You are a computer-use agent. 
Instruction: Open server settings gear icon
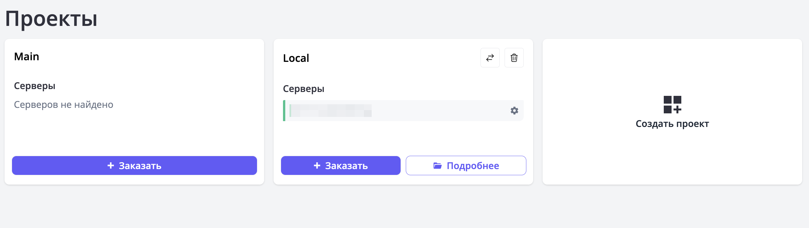[514, 111]
